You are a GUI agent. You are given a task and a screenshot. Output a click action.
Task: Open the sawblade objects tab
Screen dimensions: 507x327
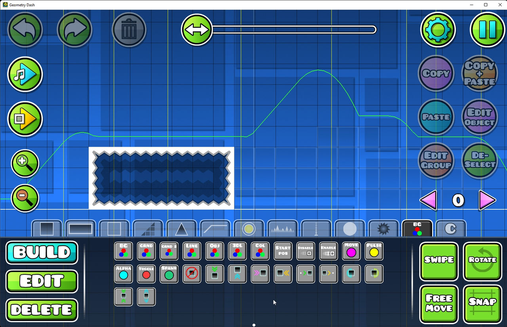coord(383,229)
